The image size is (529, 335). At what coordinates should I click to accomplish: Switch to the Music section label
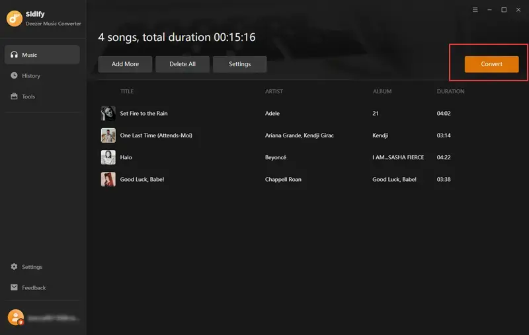coord(29,55)
